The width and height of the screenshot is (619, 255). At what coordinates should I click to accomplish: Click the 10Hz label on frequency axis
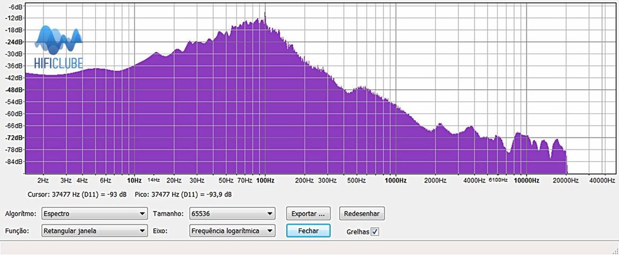pos(134,181)
